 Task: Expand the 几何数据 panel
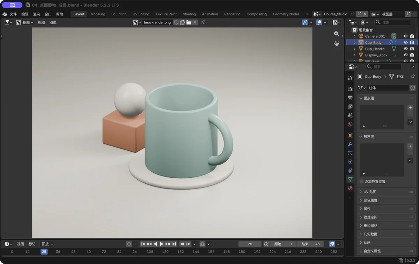tap(386, 234)
